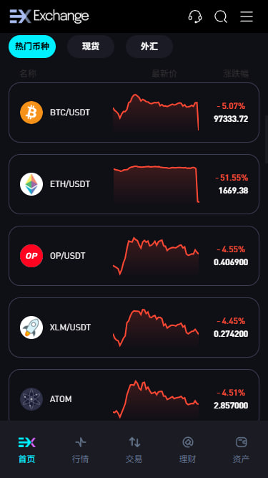Open 交易 in bottom navigation
This screenshot has height=478, width=268.
click(x=134, y=450)
